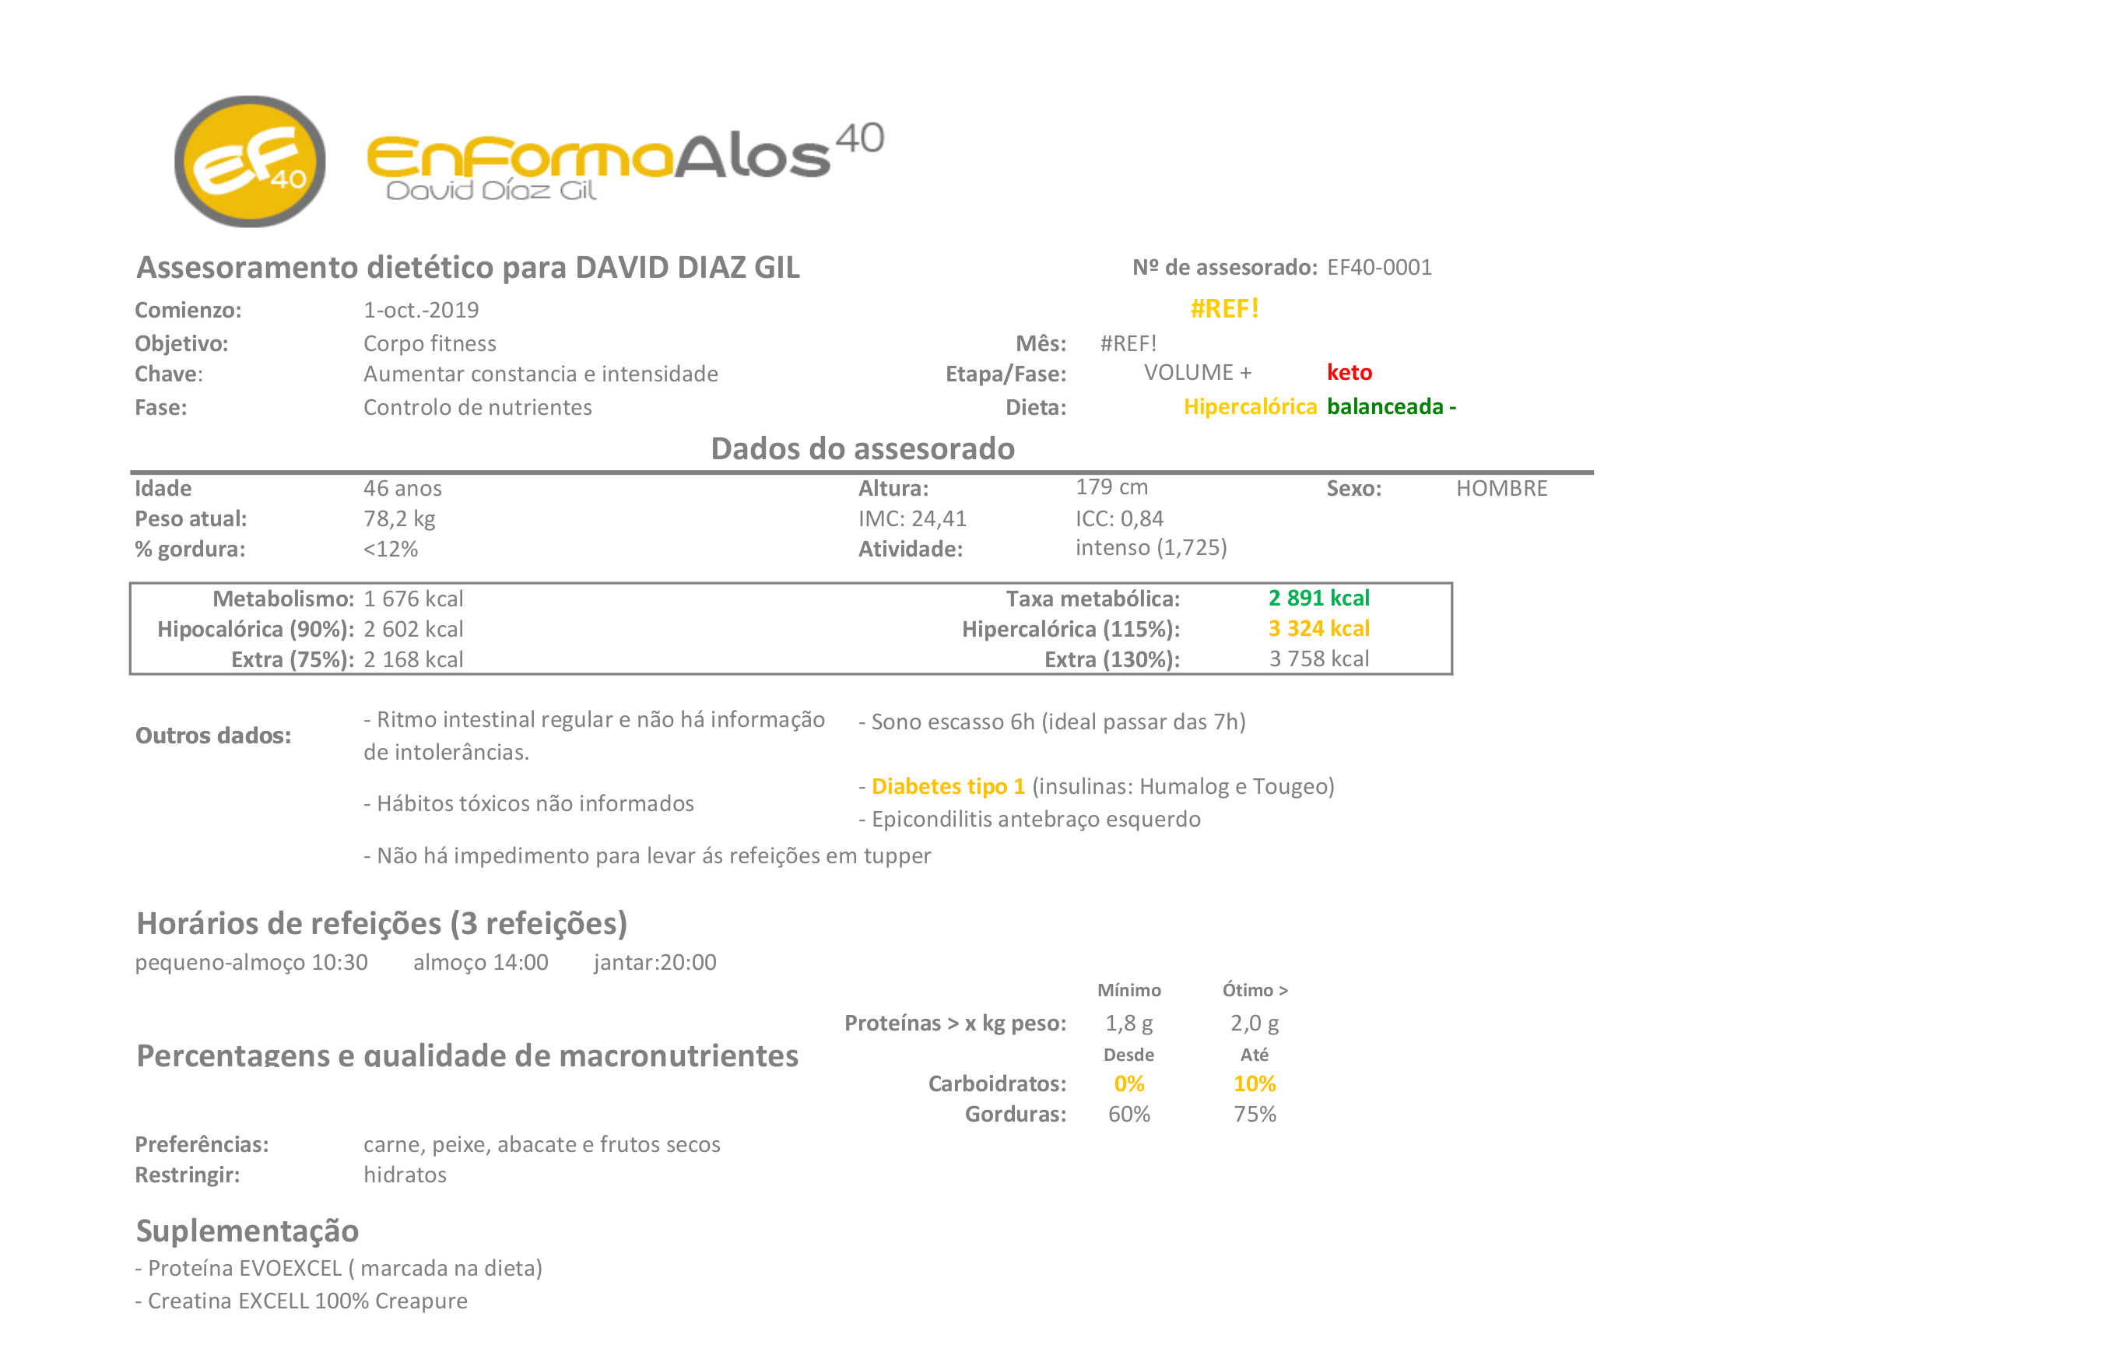Click the round EF40 logo icon

click(x=250, y=161)
